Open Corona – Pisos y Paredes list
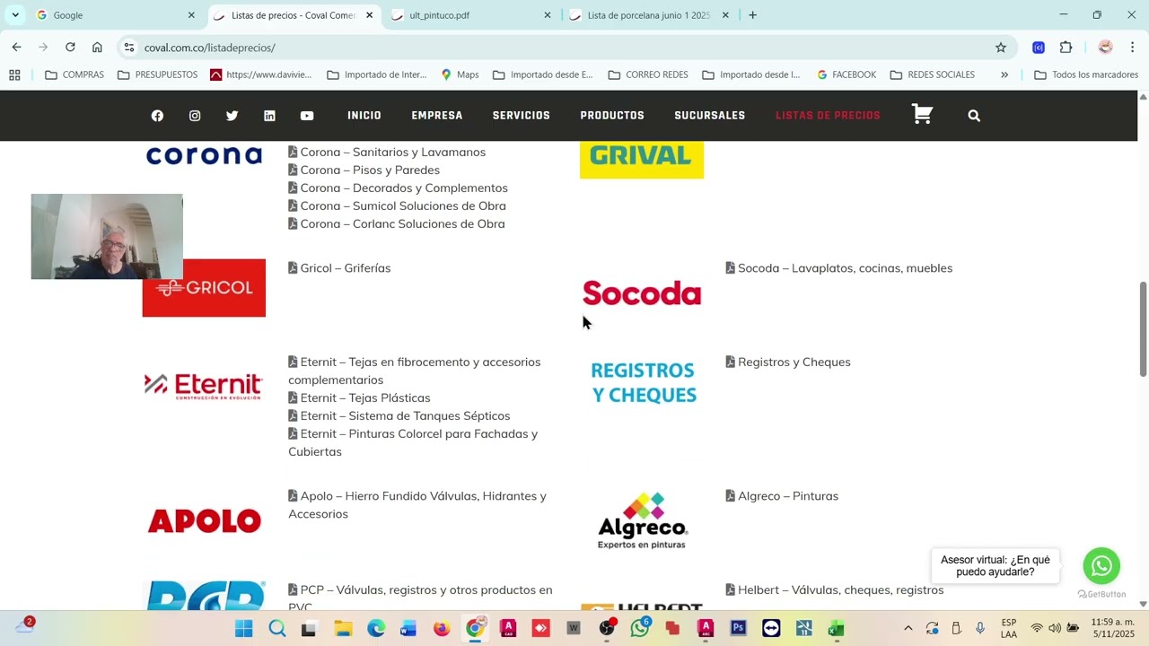1149x646 pixels. pos(364,170)
